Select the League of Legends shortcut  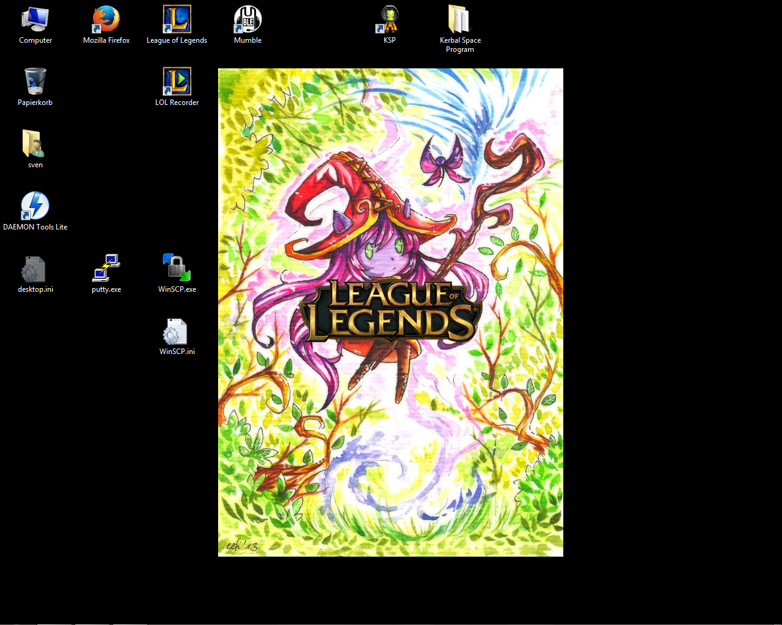pos(177,20)
